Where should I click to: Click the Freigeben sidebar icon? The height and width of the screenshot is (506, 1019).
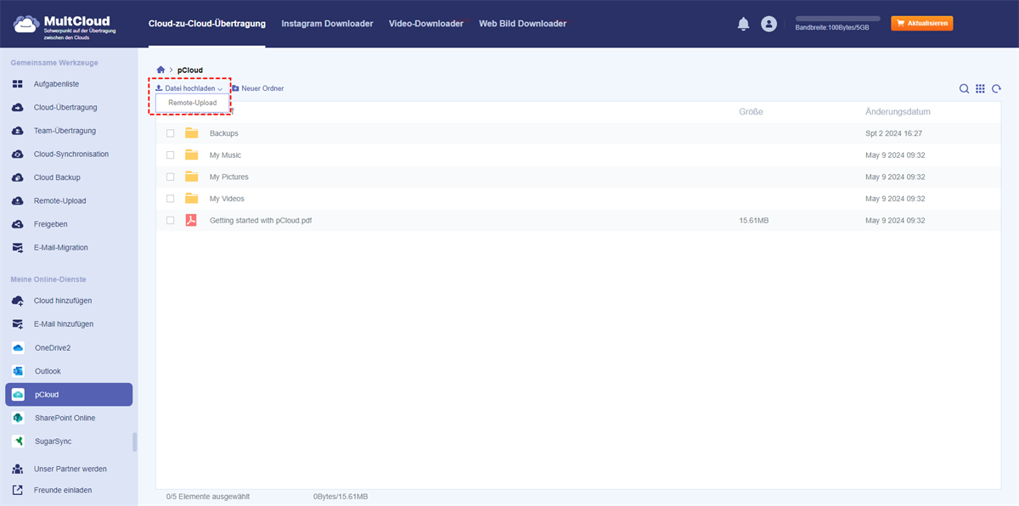tap(17, 224)
